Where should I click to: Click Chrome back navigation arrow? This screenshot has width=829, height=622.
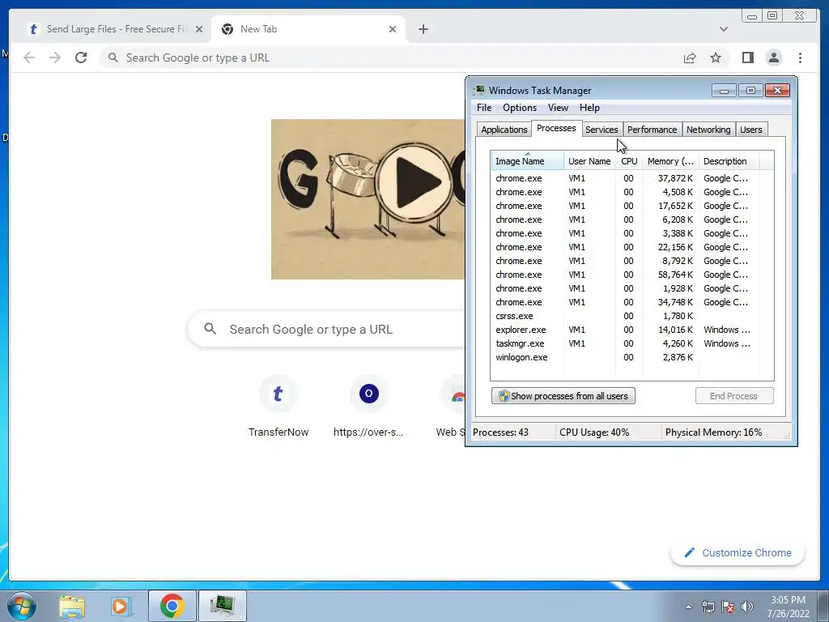coord(29,58)
